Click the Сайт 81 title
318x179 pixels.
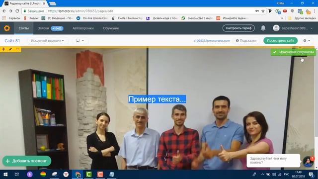click(12, 41)
